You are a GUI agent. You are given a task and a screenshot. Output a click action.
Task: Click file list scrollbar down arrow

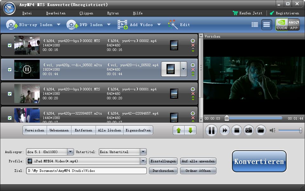pos(201,120)
